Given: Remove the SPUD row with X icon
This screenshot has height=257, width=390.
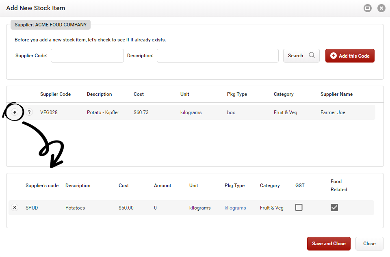Looking at the screenshot, I should tap(15, 207).
